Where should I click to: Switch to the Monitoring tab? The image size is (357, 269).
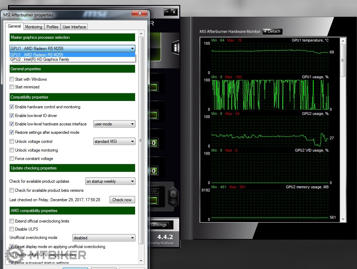pos(34,27)
